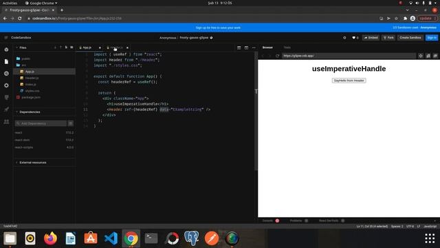Collapse the src folder
Viewport: 440px width, 248px height.
[x=23, y=65]
